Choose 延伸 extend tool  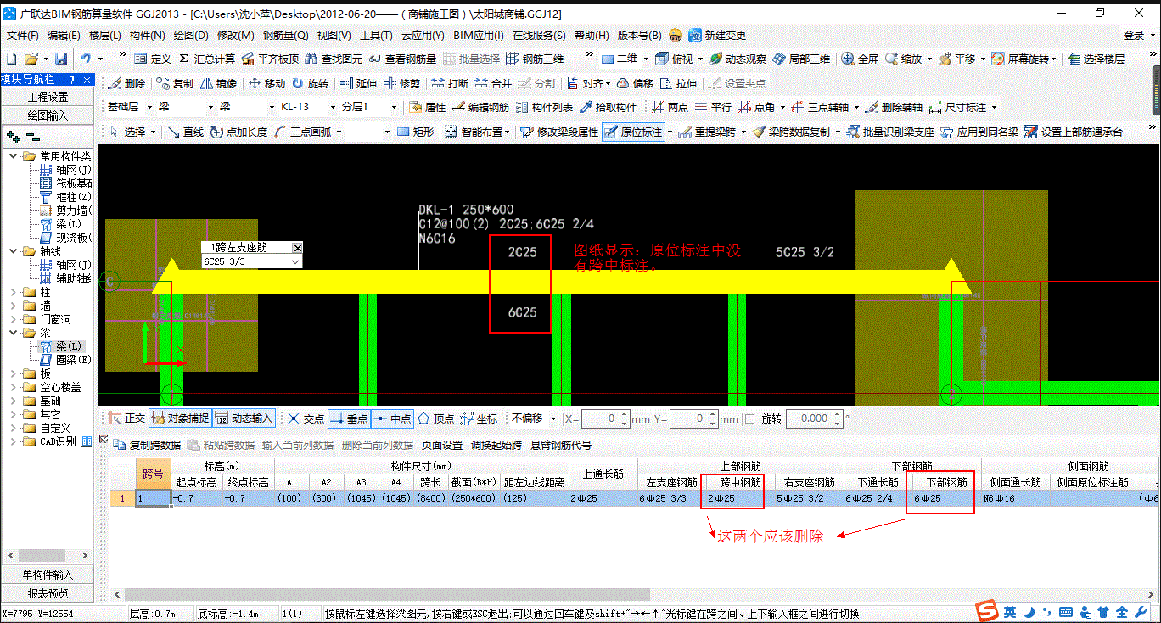(358, 83)
